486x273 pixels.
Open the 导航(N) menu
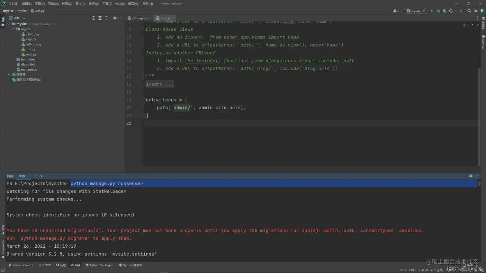point(53,4)
